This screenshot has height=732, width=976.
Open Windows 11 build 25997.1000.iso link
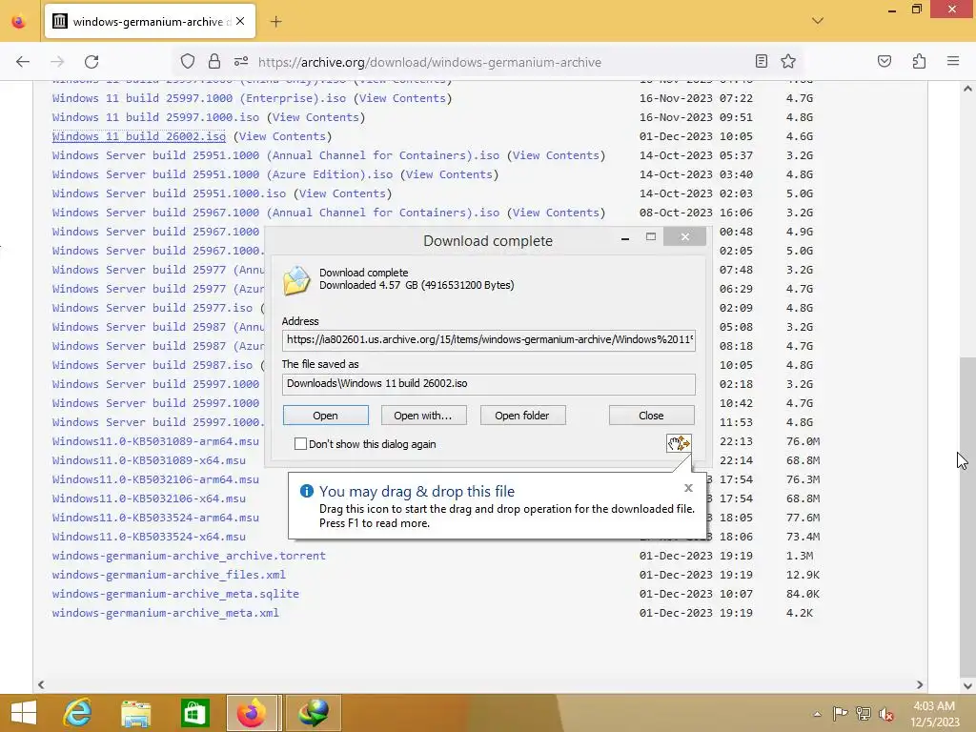155,117
